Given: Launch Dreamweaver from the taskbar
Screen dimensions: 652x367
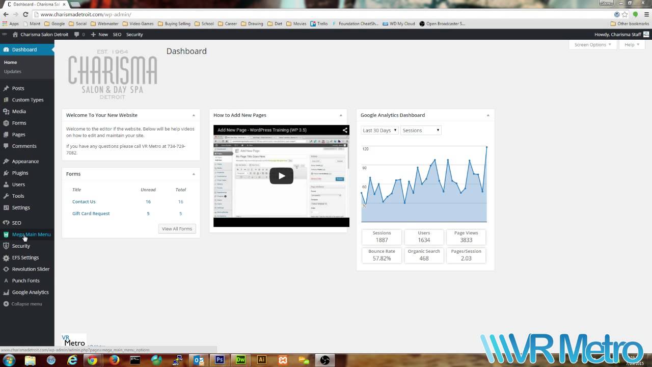Looking at the screenshot, I should (240, 360).
